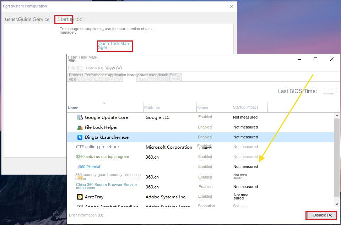
Task: Select the CTF cutting procedure row
Action: pos(97,147)
